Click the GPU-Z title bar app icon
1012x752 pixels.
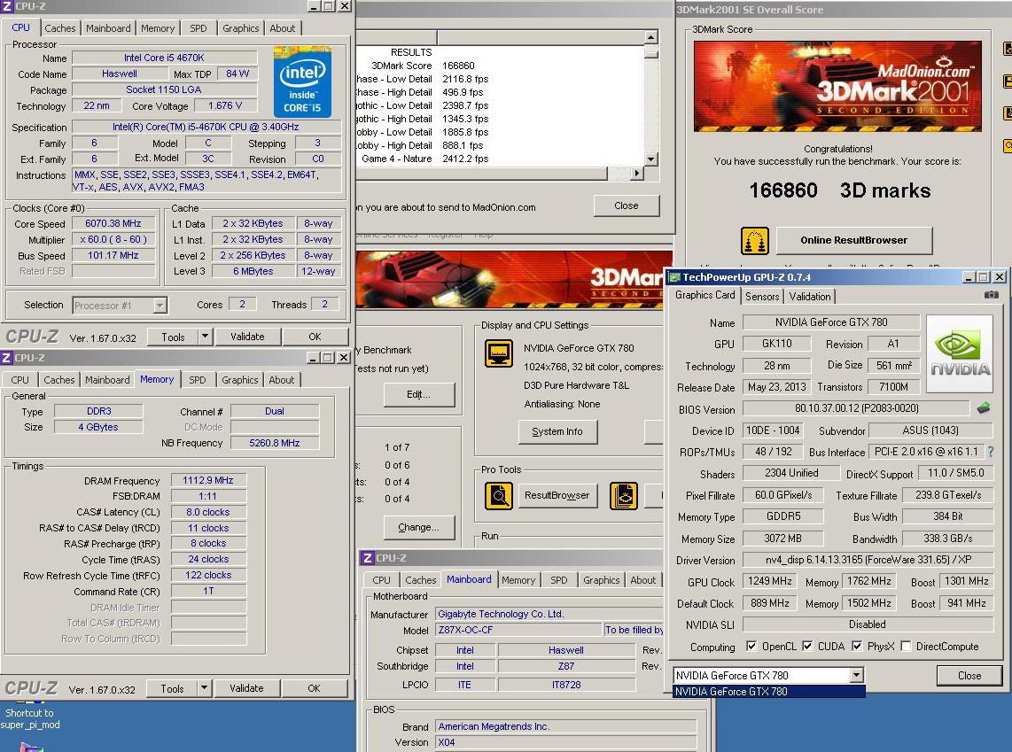click(x=674, y=276)
